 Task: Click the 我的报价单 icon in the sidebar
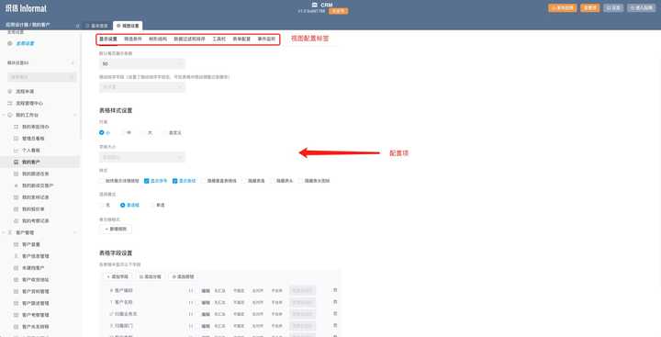pos(16,209)
